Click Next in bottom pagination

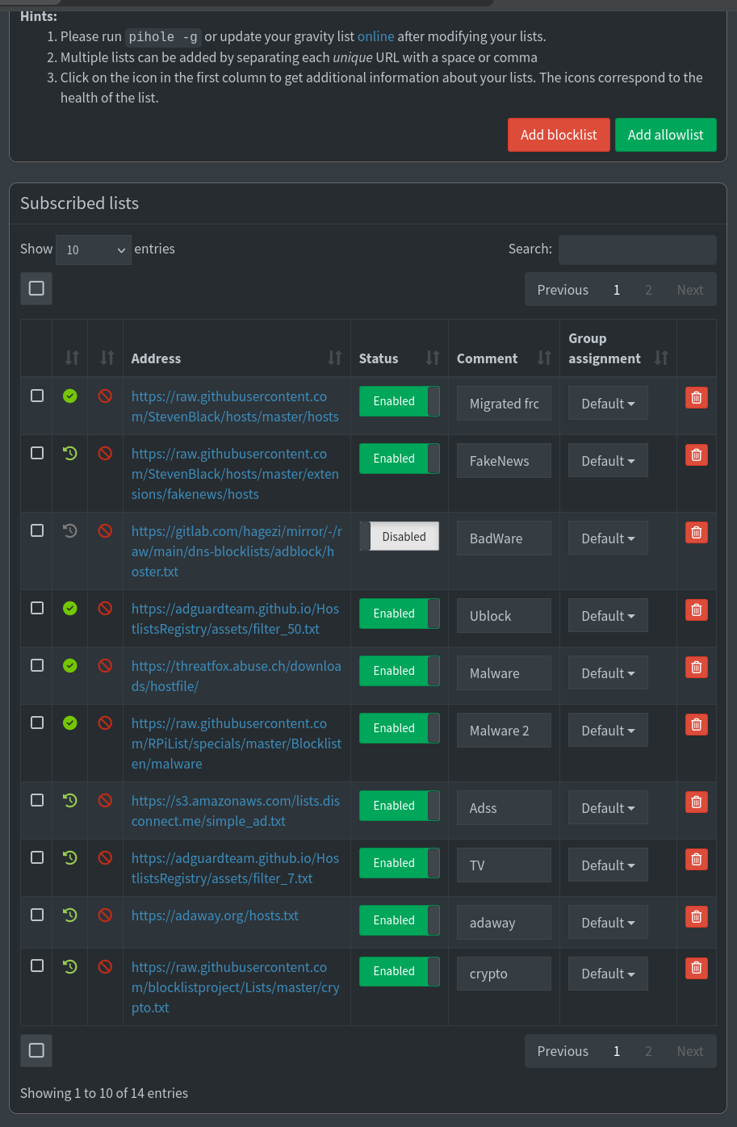coord(690,1051)
